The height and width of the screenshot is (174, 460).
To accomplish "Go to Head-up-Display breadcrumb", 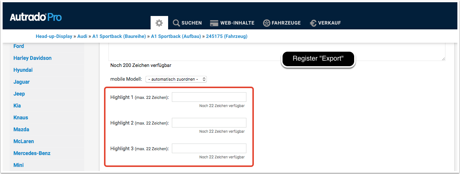I will click(55, 36).
